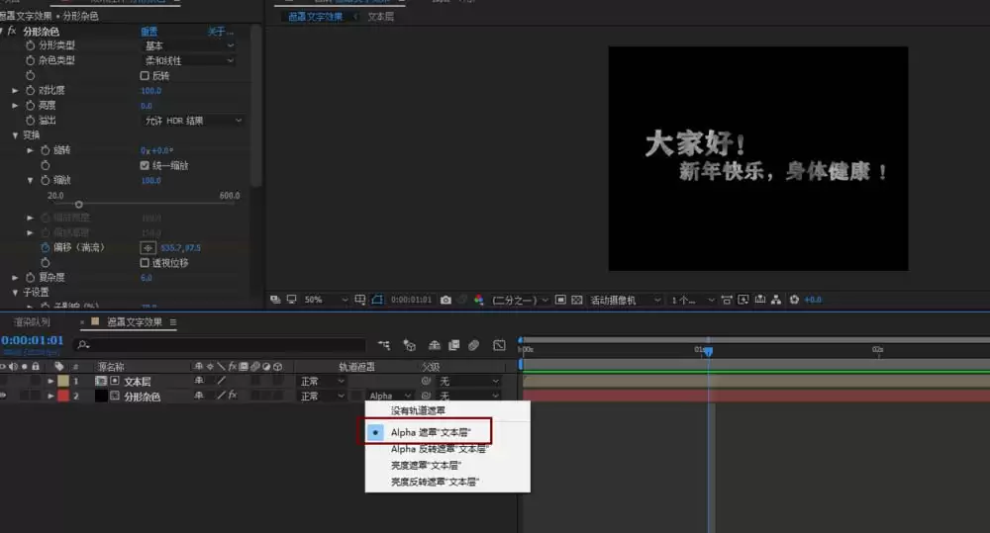Open the 分形类型 dropdown showing 基本
Image resolution: width=990 pixels, height=533 pixels.
click(x=189, y=45)
